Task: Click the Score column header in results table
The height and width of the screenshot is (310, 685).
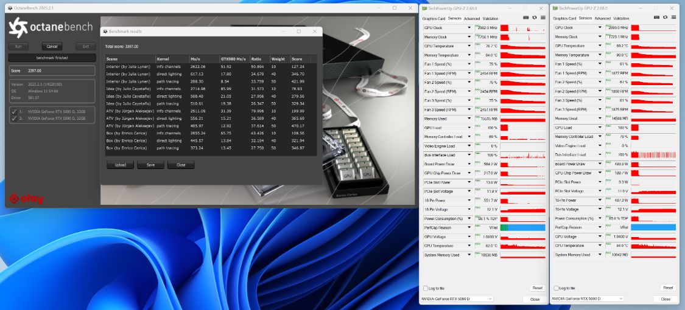Action: click(297, 59)
